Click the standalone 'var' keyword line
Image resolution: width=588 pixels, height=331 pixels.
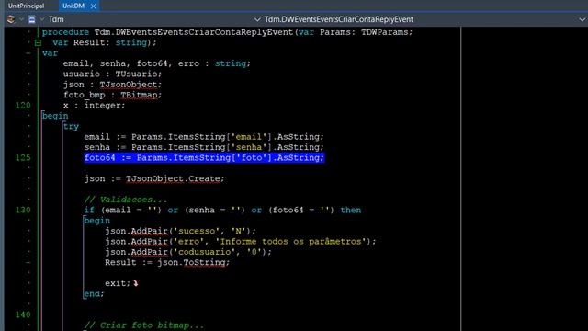(x=50, y=53)
